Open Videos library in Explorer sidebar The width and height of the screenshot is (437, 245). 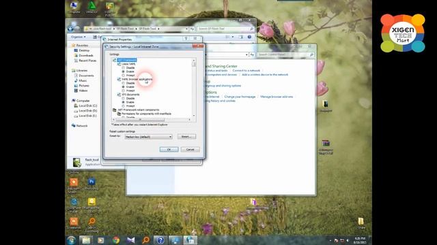(83, 91)
